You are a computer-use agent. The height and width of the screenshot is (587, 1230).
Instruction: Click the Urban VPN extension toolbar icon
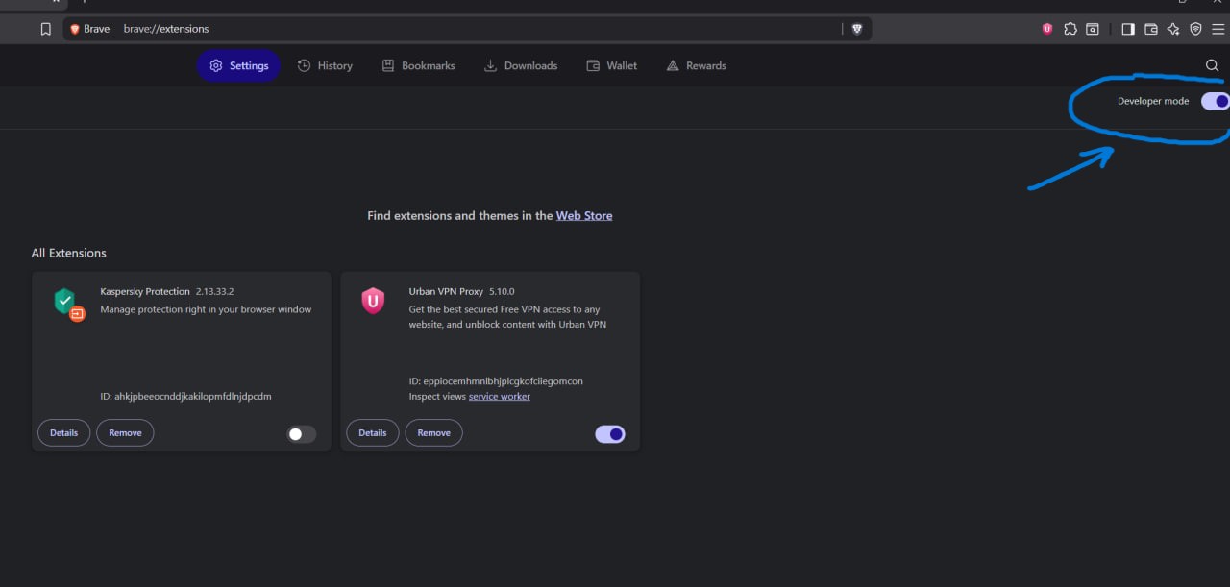[x=1047, y=29]
